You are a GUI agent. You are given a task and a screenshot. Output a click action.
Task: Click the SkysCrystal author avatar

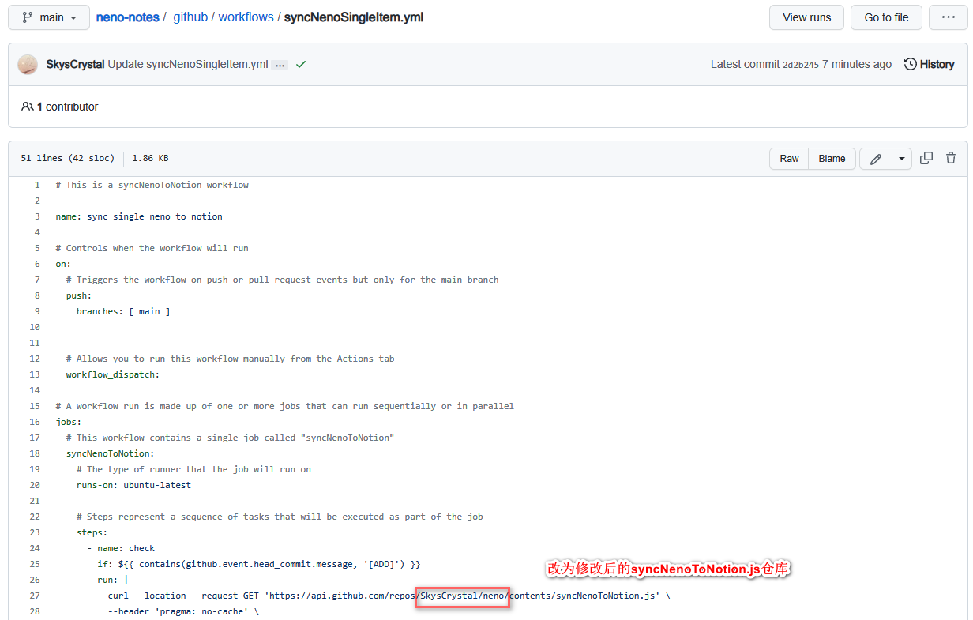[x=28, y=65]
